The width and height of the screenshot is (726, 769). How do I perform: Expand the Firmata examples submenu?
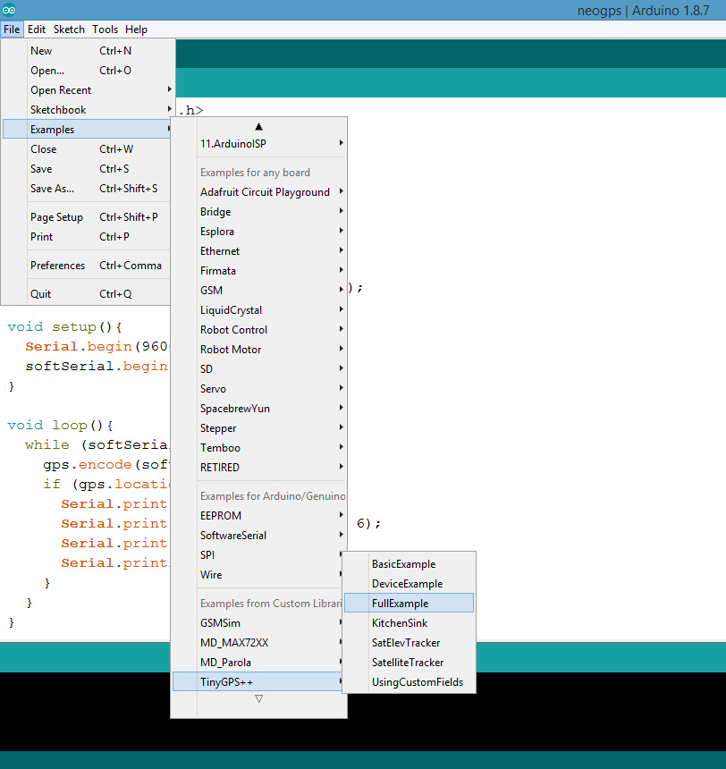point(258,270)
